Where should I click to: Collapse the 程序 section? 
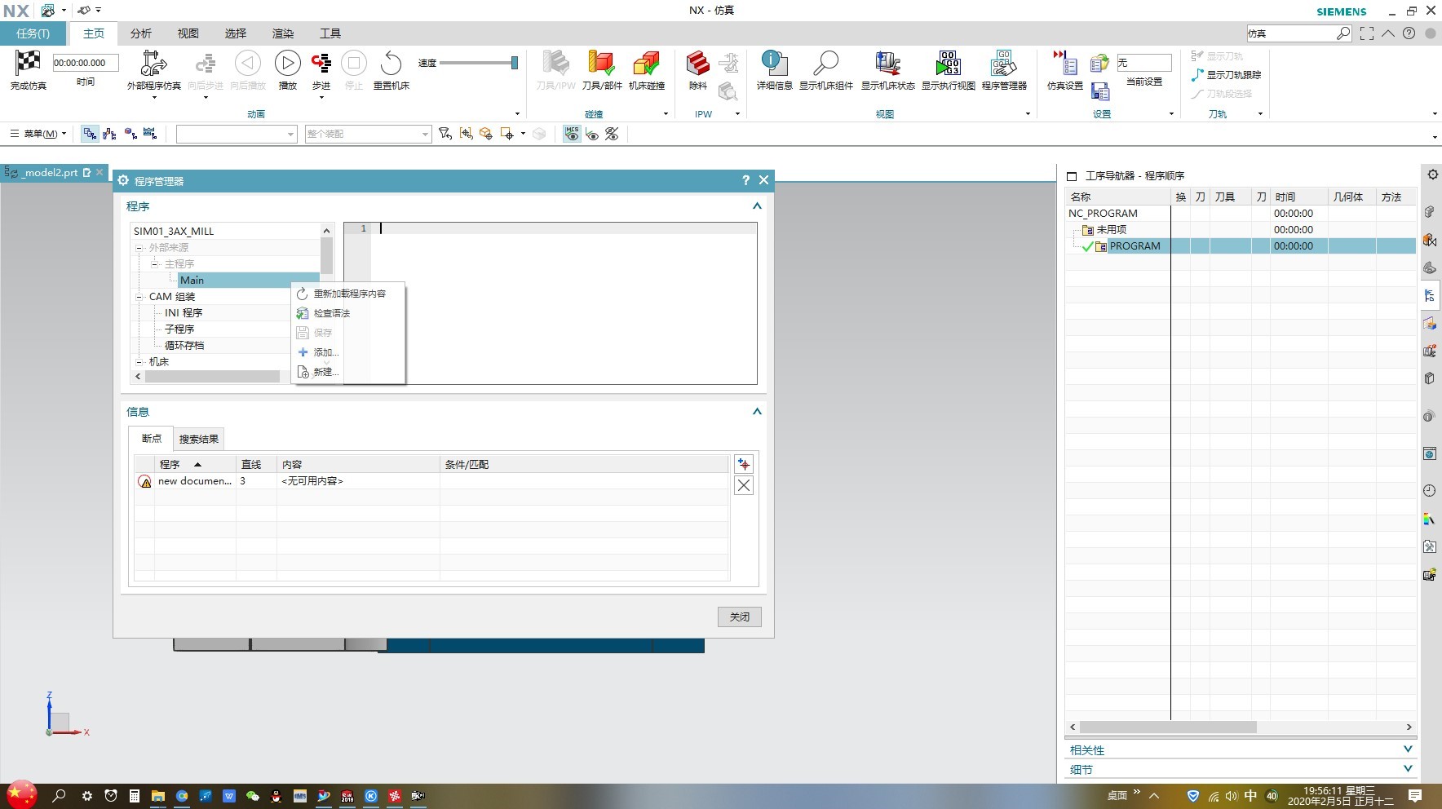point(757,206)
